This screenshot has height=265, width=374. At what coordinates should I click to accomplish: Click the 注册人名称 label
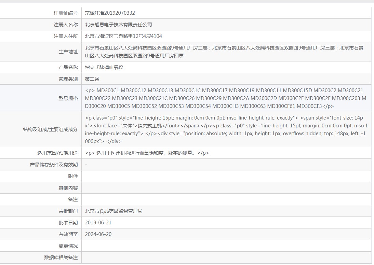[66, 25]
